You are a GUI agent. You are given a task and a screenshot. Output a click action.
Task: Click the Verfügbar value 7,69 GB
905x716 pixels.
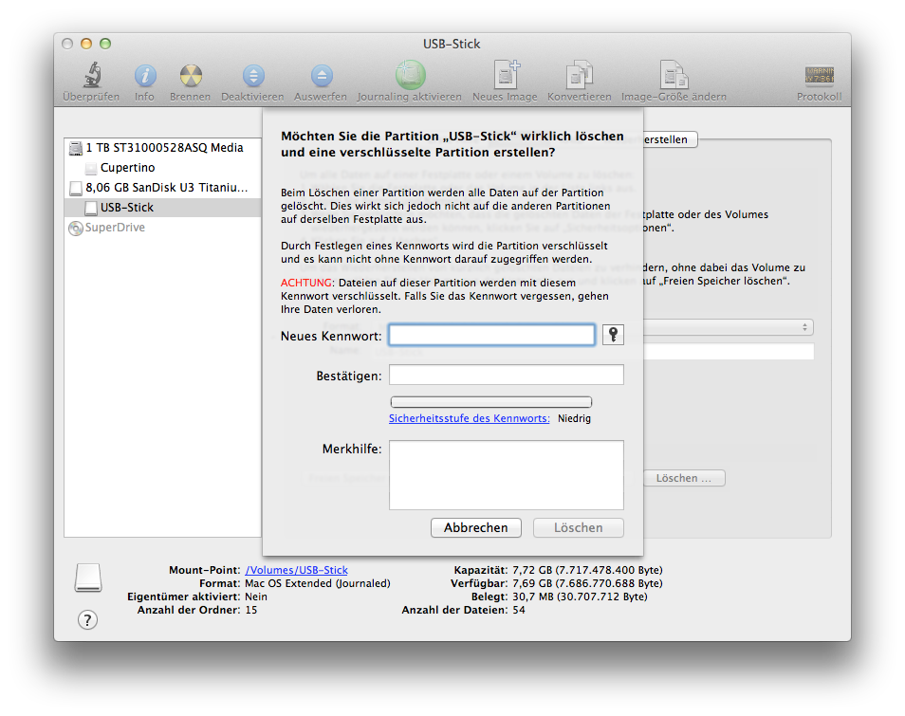pos(587,583)
